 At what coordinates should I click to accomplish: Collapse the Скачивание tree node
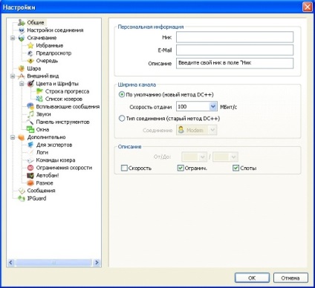pyautogui.click(x=13, y=38)
